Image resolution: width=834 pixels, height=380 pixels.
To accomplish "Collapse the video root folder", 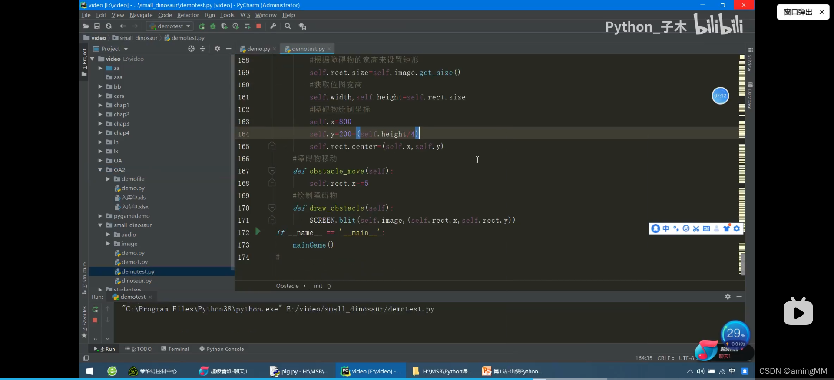I will coord(92,59).
